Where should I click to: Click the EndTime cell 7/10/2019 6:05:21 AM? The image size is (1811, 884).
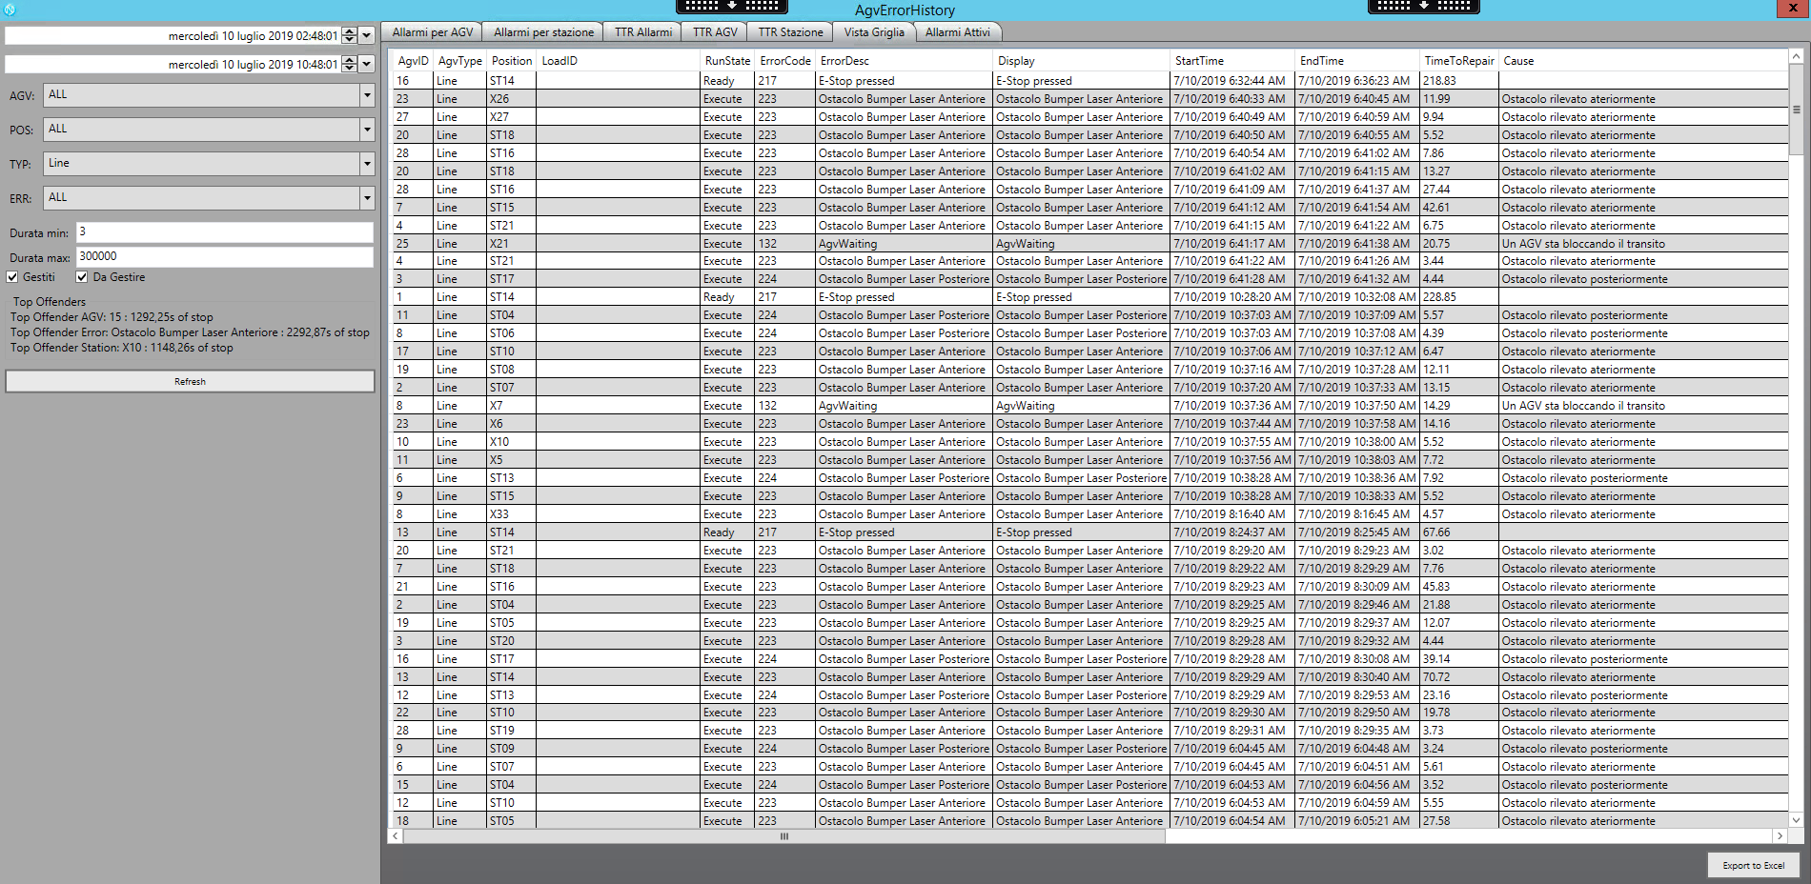coord(1358,821)
